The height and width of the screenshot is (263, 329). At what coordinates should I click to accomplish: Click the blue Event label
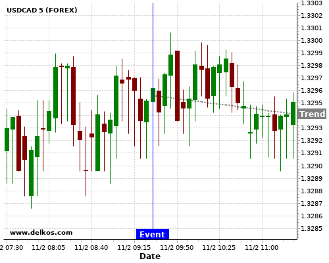pyautogui.click(x=153, y=234)
